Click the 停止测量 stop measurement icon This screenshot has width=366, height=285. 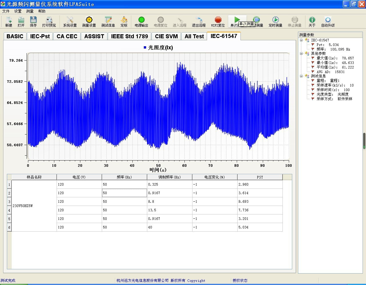295,20
